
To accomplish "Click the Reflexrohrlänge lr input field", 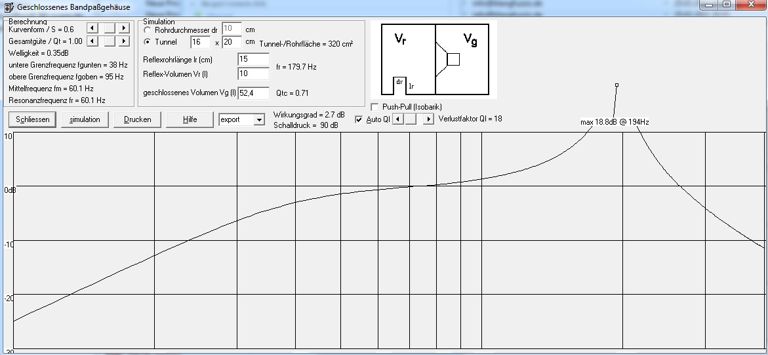I will (253, 59).
